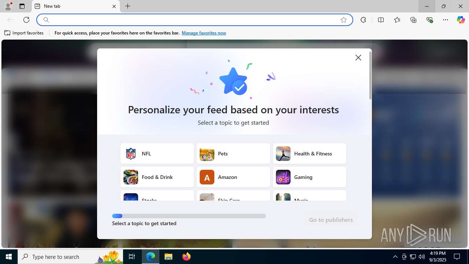Viewport: 469px width, 264px height.
Task: Select the Stocks topic
Action: click(157, 196)
